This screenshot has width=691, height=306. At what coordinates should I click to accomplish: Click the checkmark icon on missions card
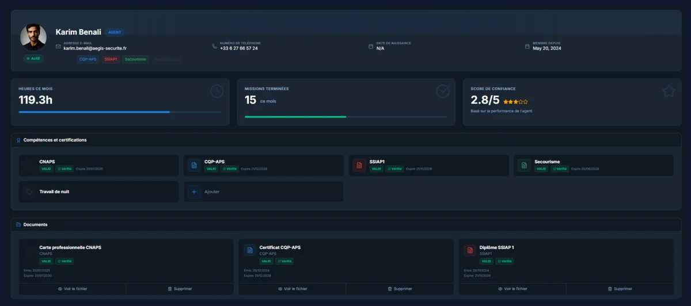pos(442,91)
